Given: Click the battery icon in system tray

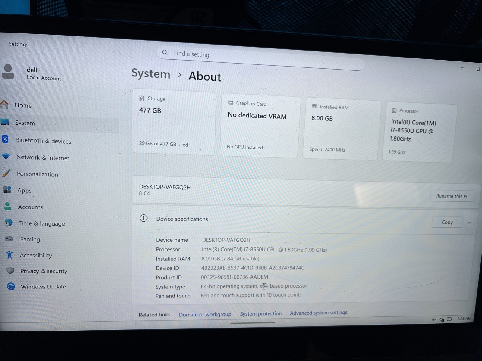Looking at the screenshot, I should click(x=449, y=319).
